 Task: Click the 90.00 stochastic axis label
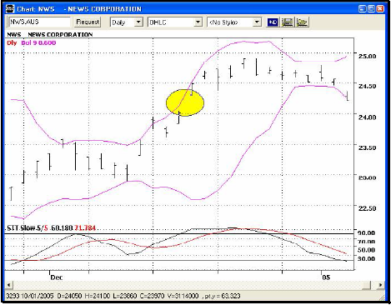(366, 232)
